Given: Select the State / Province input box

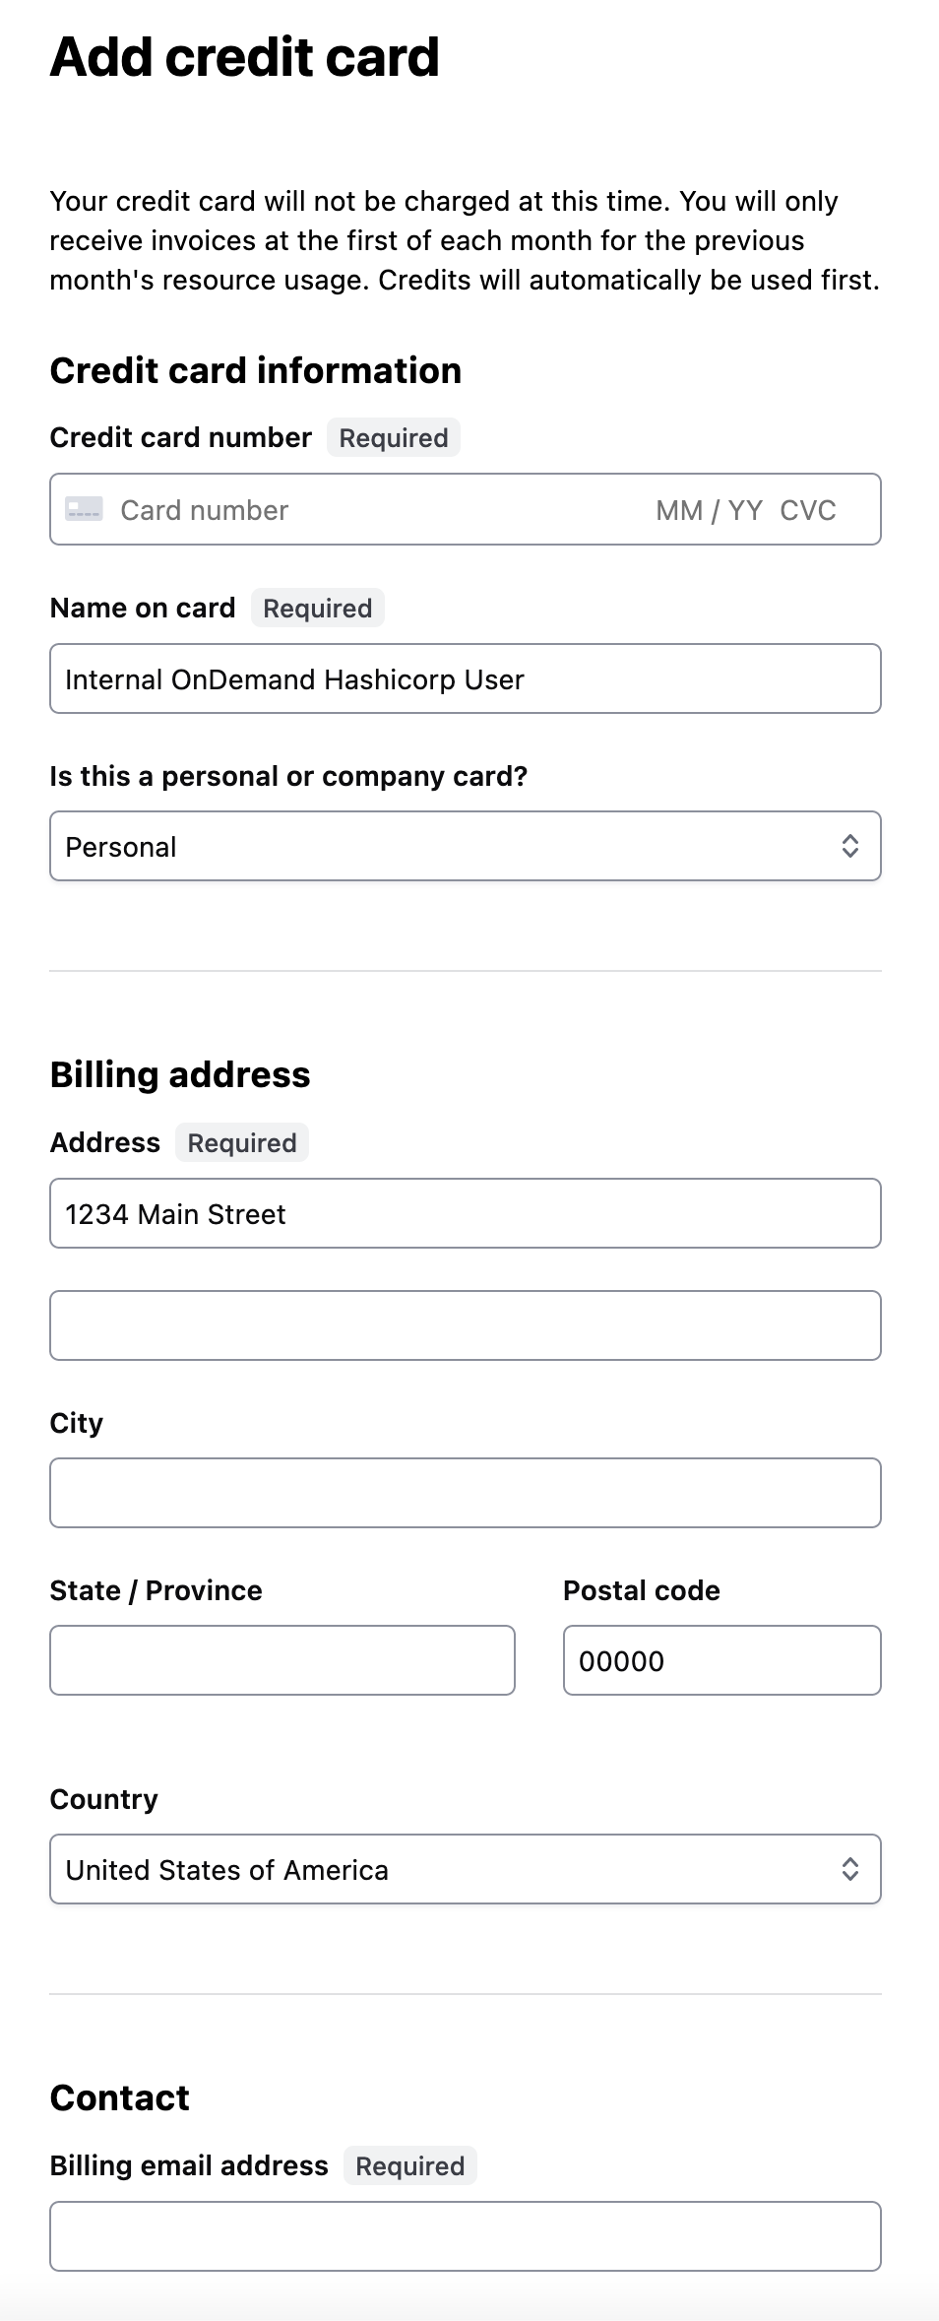Looking at the screenshot, I should coord(282,1660).
